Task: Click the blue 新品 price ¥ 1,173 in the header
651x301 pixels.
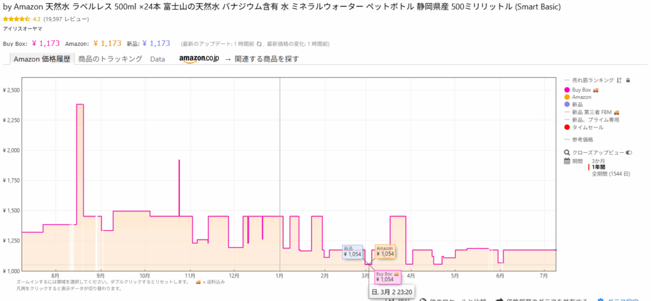Action: tap(156, 43)
